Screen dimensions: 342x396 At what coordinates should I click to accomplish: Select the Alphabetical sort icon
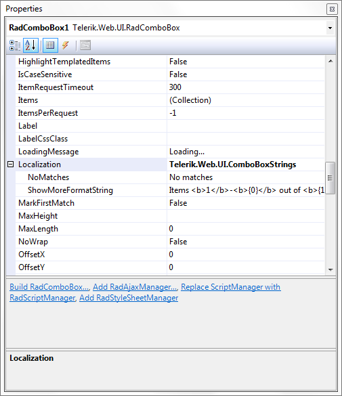click(x=30, y=45)
